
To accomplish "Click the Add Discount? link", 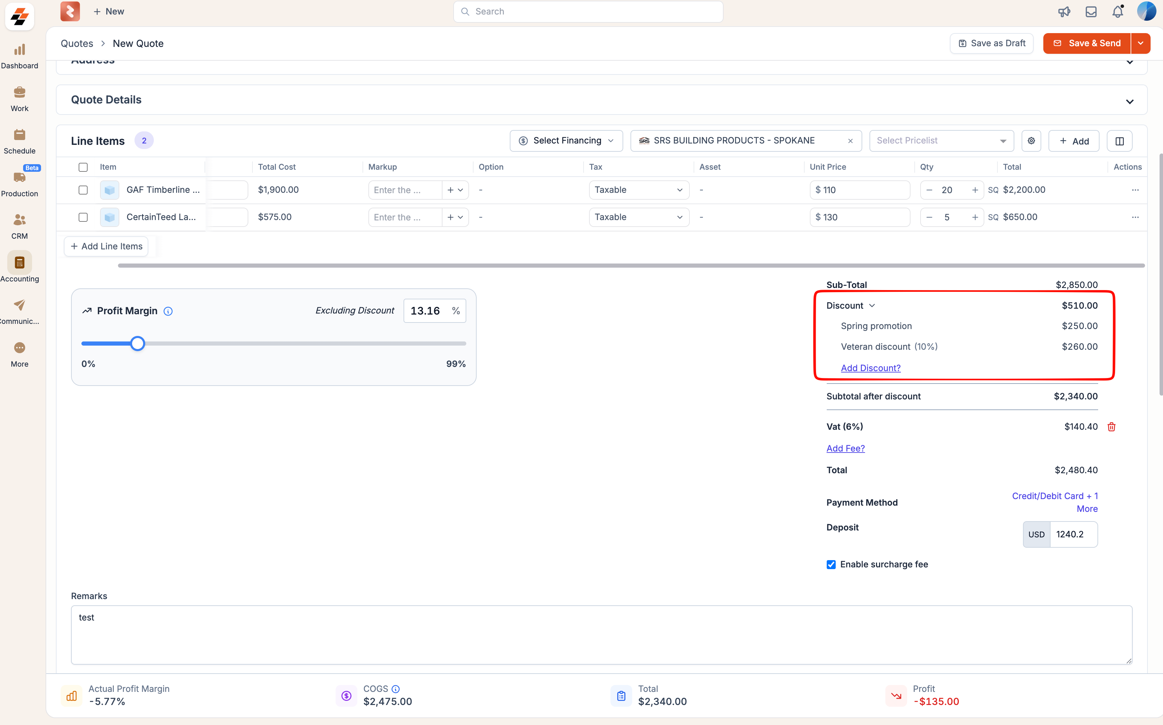I will (871, 368).
